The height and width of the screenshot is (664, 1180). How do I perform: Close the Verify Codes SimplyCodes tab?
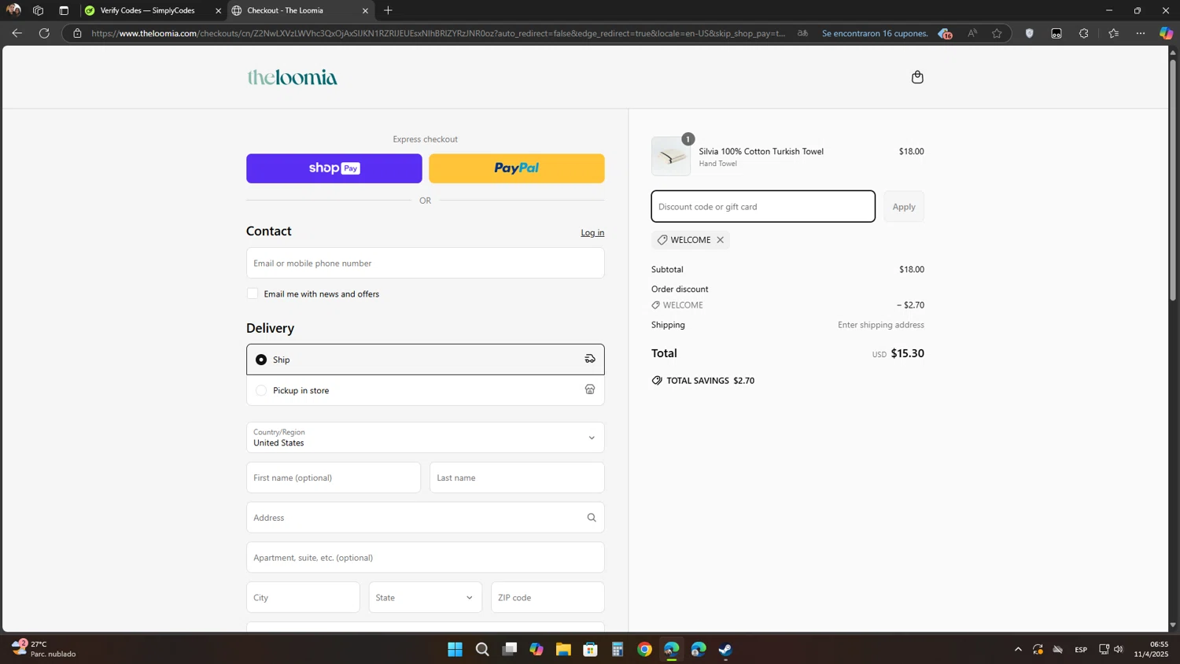click(218, 11)
